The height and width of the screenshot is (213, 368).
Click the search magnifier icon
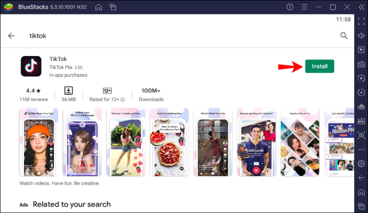click(x=344, y=36)
